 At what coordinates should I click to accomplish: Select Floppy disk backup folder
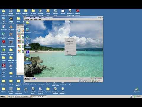click(x=11, y=59)
